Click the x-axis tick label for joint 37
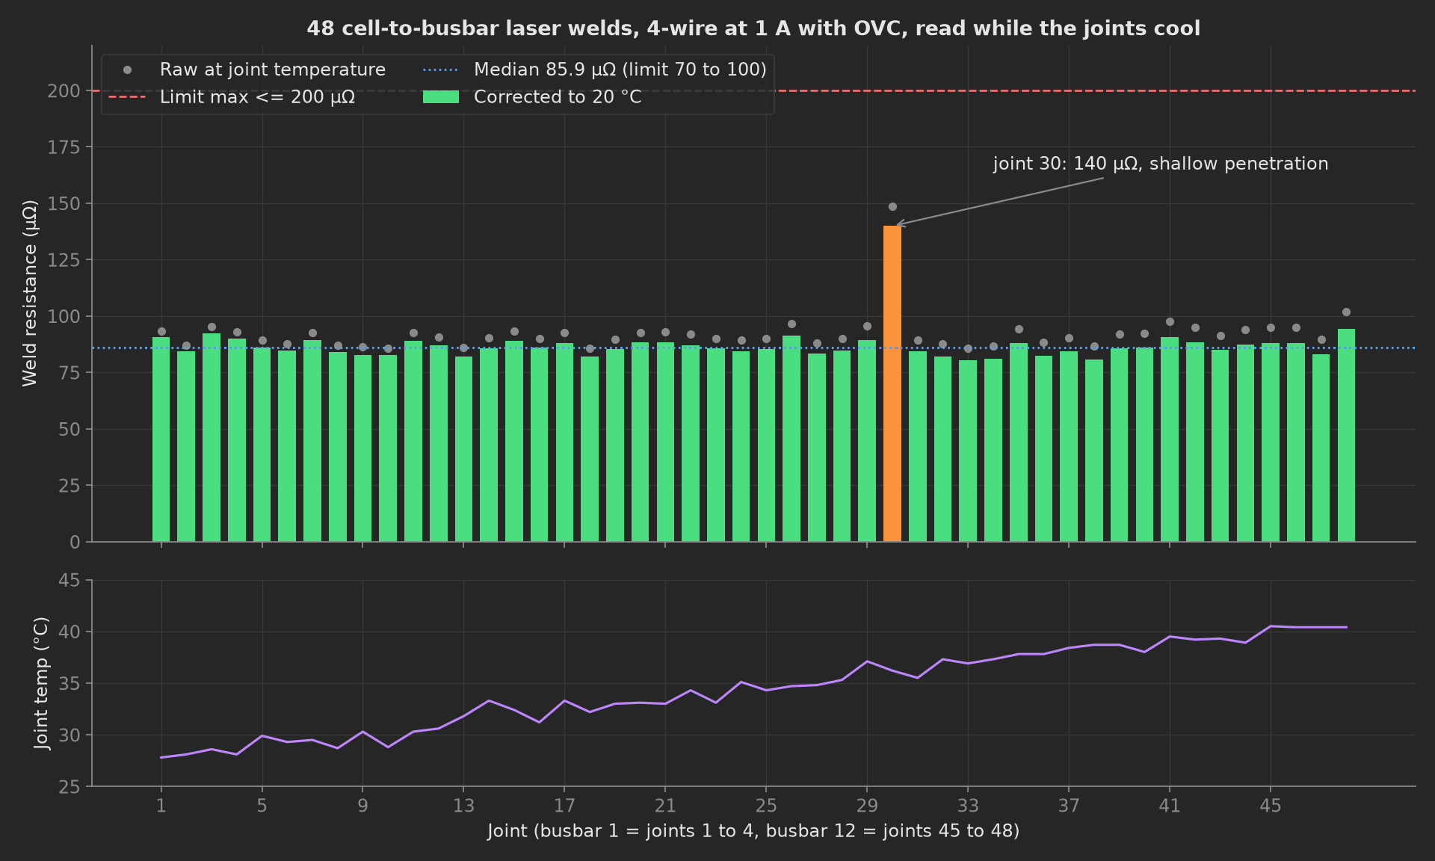1435x861 pixels. (x=1069, y=806)
